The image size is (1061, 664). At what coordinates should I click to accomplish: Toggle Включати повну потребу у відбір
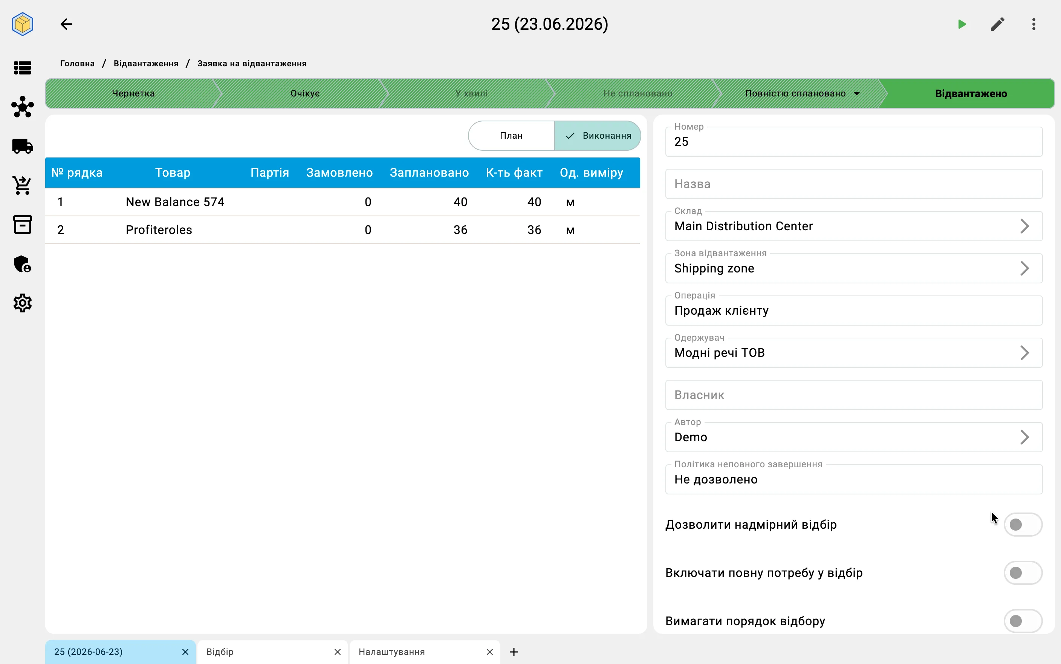click(x=1022, y=573)
